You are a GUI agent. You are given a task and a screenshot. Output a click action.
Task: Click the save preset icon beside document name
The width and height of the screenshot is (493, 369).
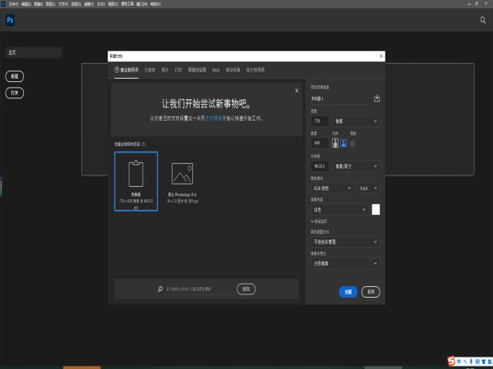click(377, 98)
